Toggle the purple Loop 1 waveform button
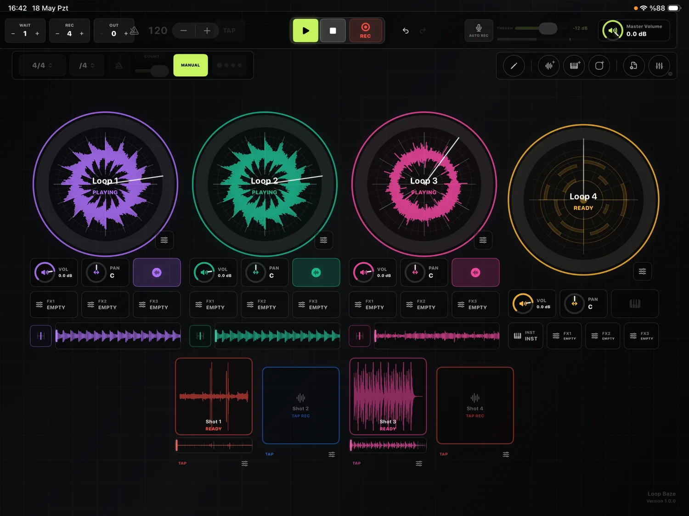The width and height of the screenshot is (689, 516). pos(157,272)
